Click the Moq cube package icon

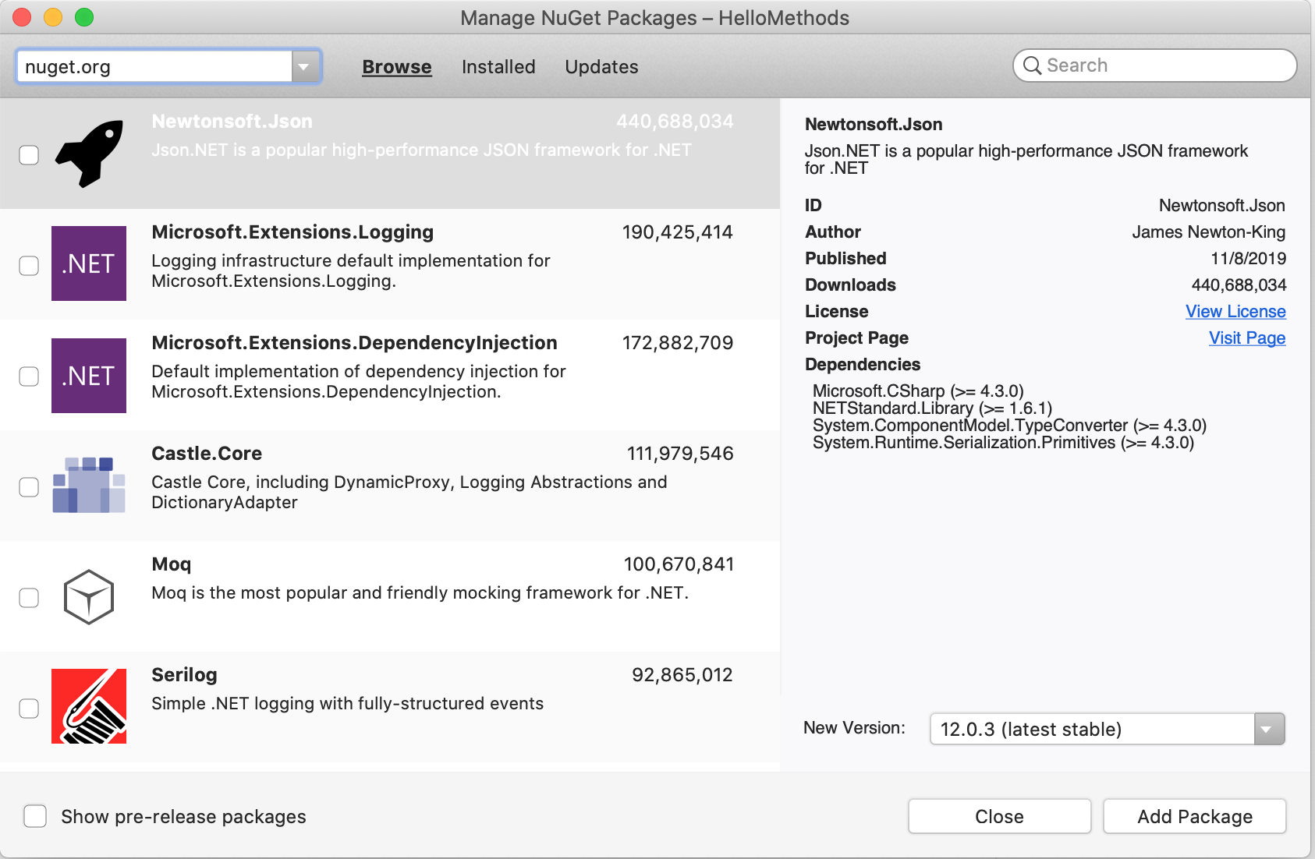(x=89, y=597)
